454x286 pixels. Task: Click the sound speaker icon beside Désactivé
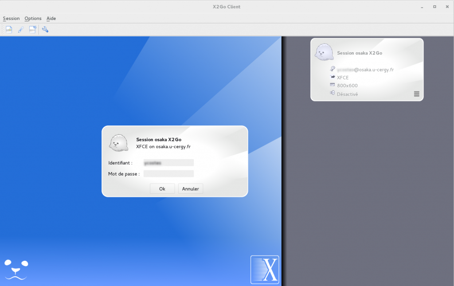(x=333, y=93)
